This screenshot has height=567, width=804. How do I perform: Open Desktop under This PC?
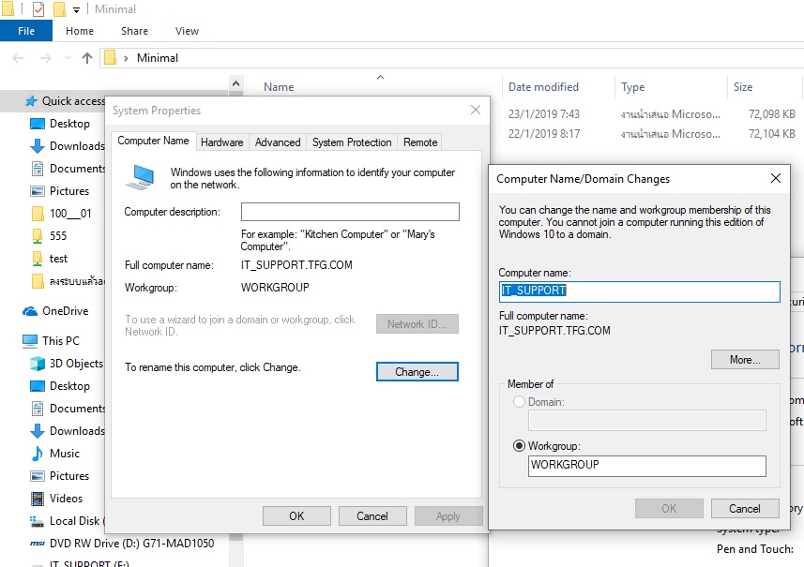coord(59,386)
